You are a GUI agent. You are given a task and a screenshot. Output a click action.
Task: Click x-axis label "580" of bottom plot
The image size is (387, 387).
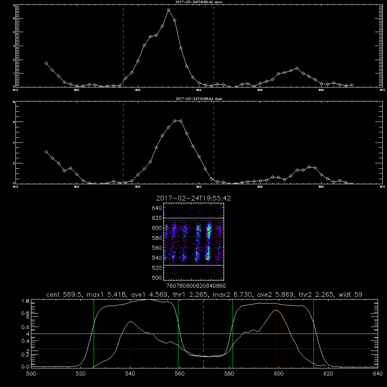[x=229, y=374]
